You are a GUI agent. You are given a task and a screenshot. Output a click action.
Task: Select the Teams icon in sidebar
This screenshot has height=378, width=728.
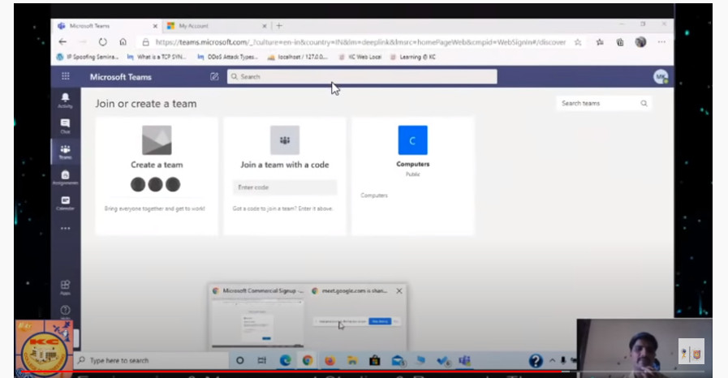pyautogui.click(x=65, y=152)
